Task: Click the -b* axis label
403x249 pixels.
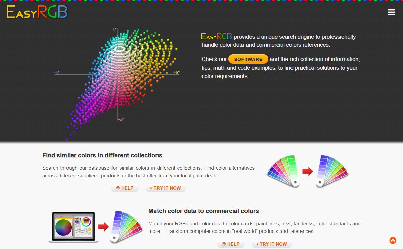Action: click(57, 72)
